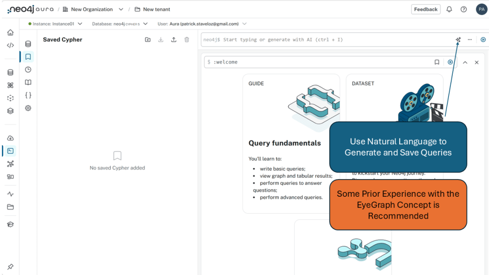Click the Feedback button
This screenshot has width=489, height=275.
pos(425,9)
